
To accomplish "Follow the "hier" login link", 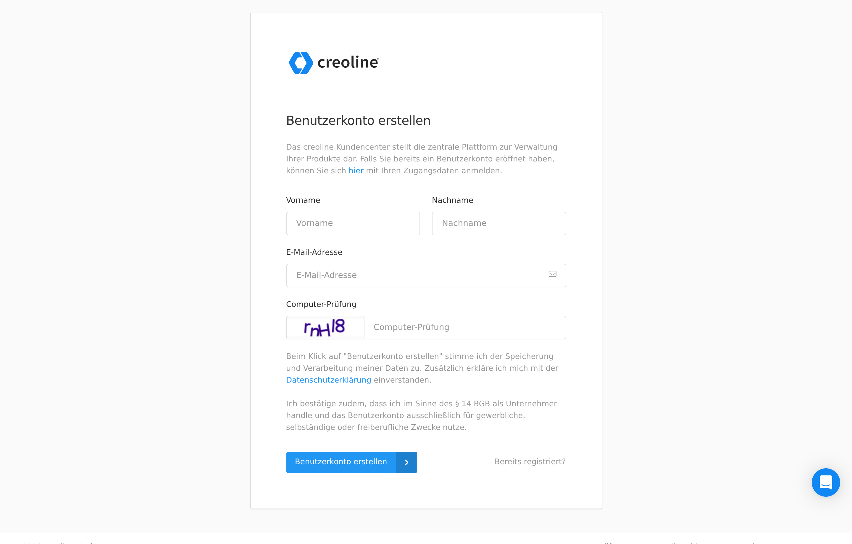I will [356, 171].
